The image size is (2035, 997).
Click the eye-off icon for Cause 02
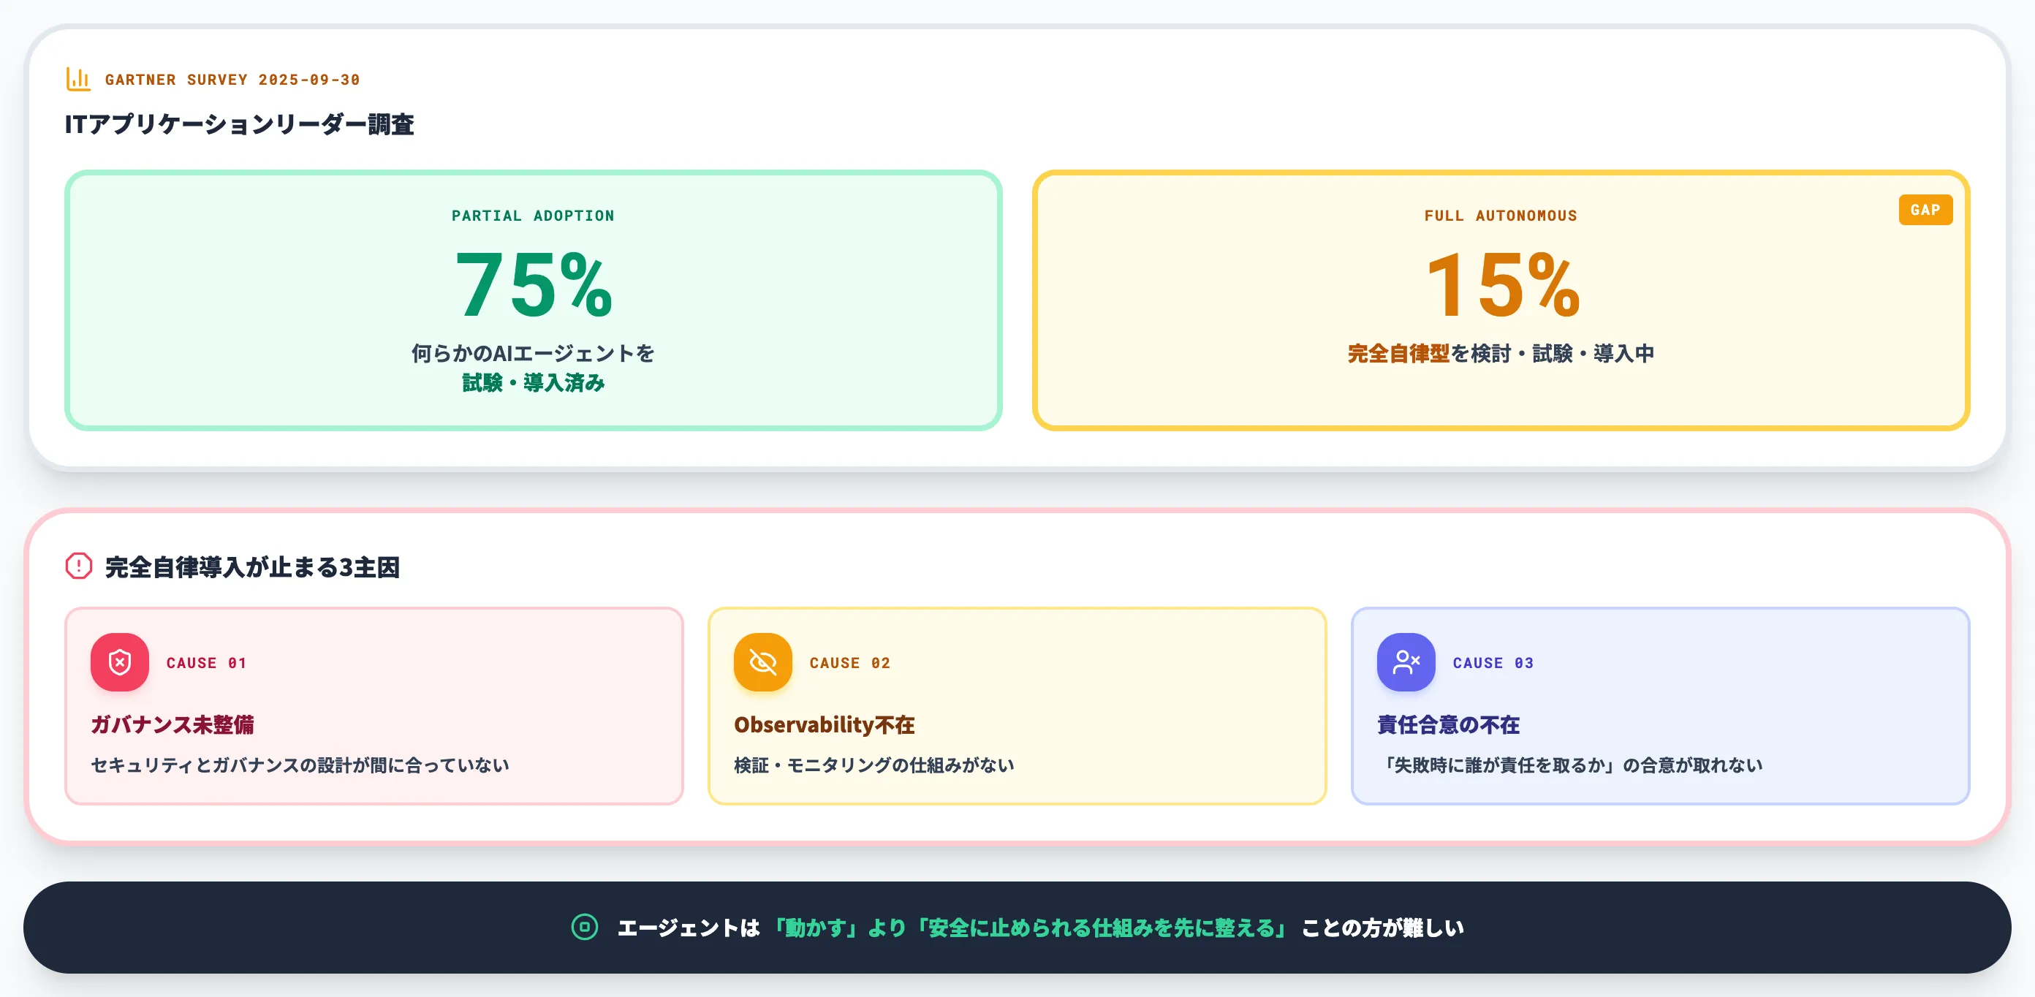click(762, 662)
